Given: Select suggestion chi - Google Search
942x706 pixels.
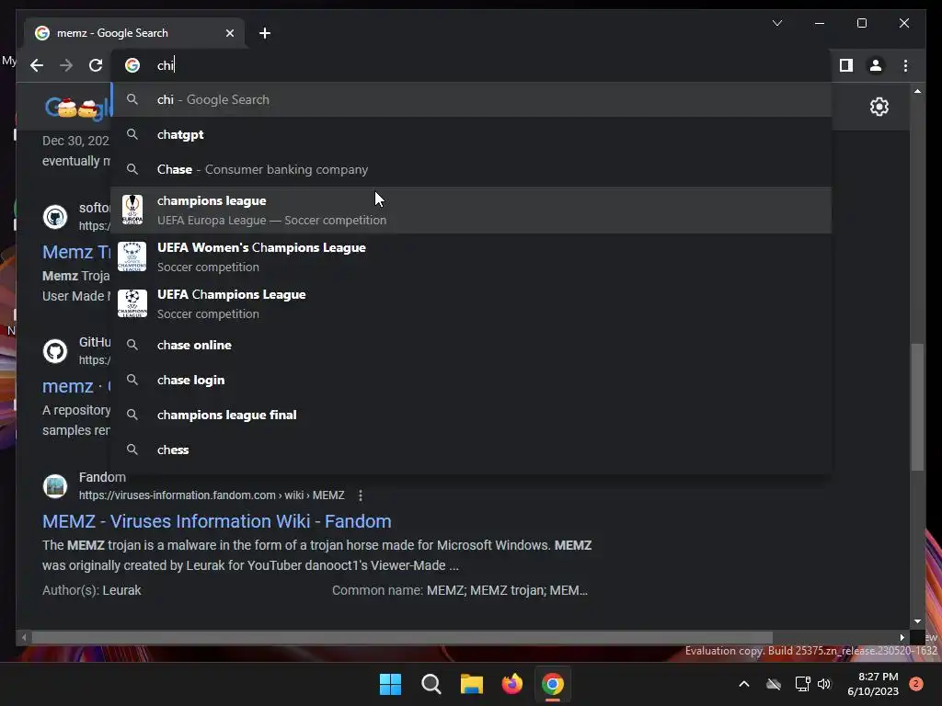Looking at the screenshot, I should (471, 99).
